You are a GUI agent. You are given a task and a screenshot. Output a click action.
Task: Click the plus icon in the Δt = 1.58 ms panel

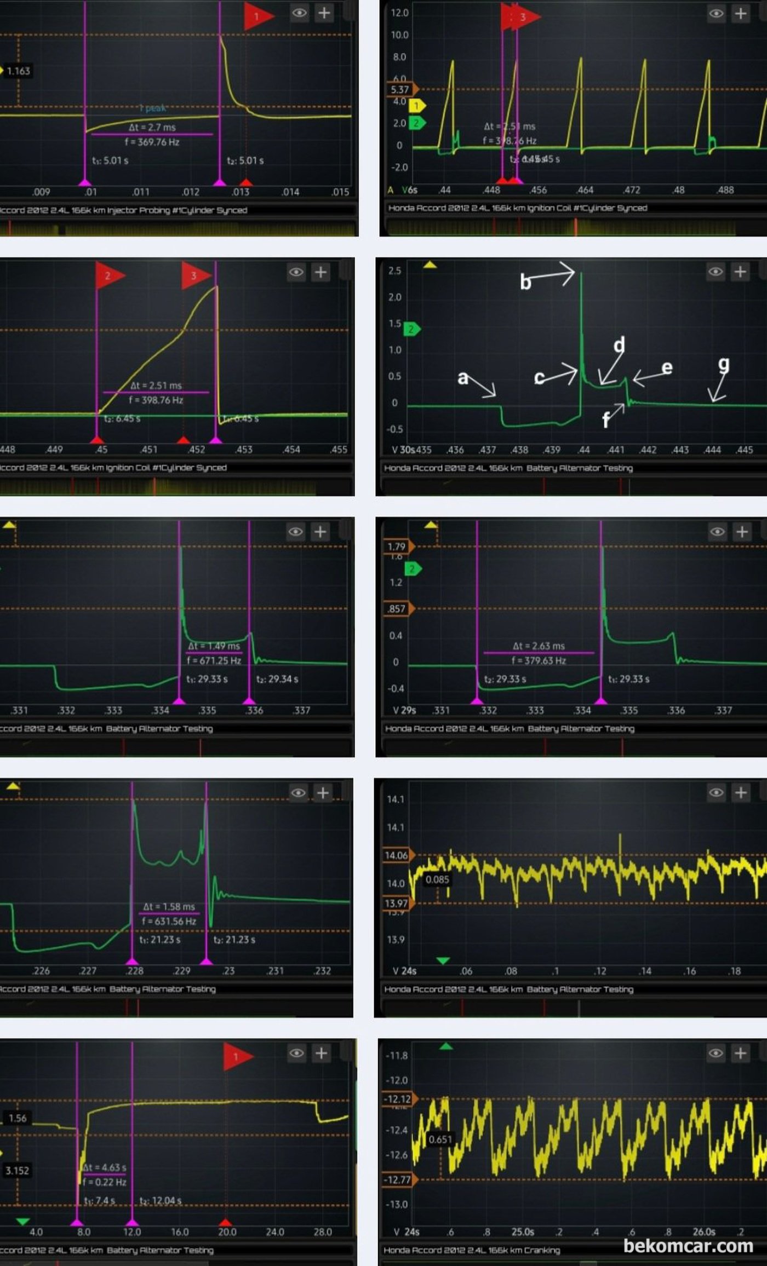[323, 792]
